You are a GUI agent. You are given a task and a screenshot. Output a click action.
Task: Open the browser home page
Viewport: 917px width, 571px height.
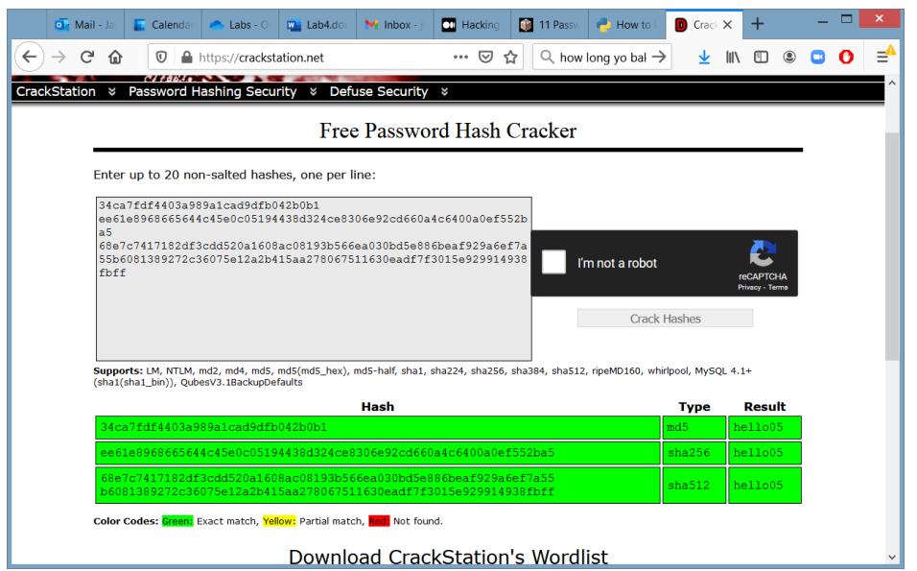[115, 57]
